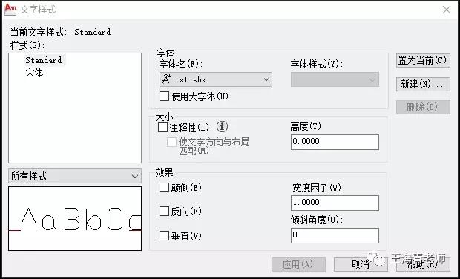Close the 文字样式 dialog with the X

point(447,10)
